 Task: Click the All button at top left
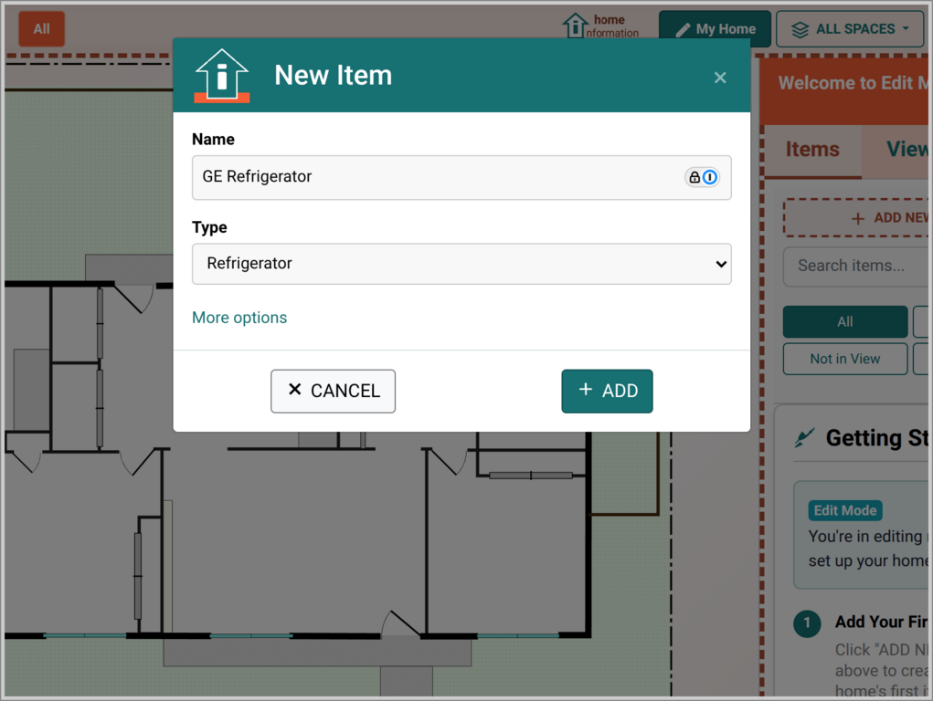click(42, 28)
